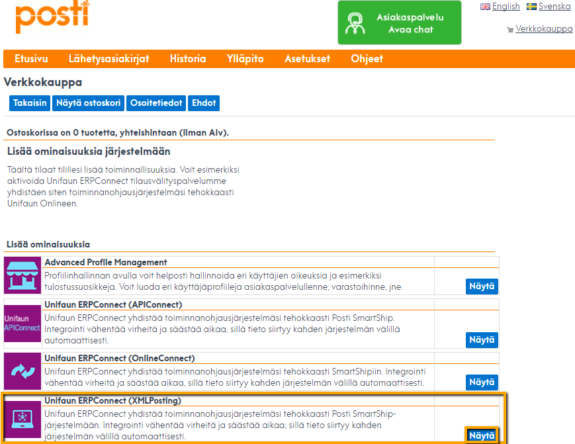Viewport: 575px width, 444px height.
Task: Click the Osoitetiedot button
Action: [156, 103]
